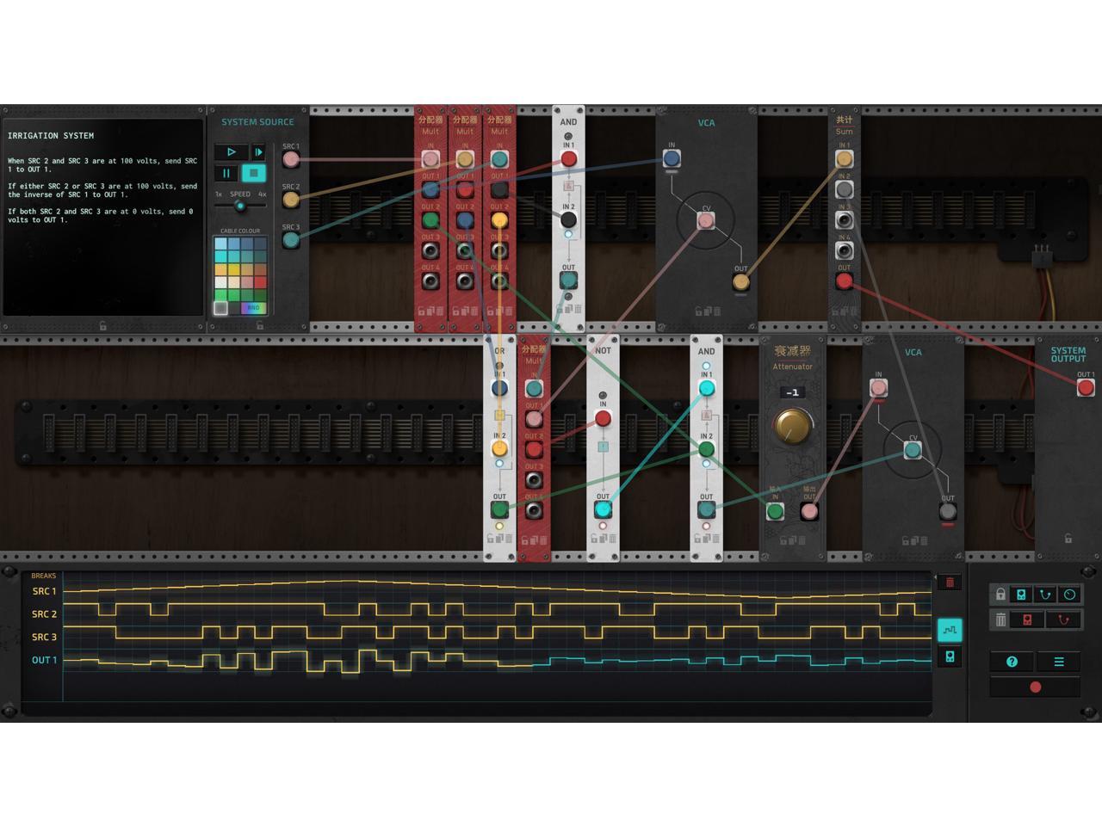Click the IN jack of the top-rack VCA
This screenshot has width=1102, height=826.
point(672,159)
